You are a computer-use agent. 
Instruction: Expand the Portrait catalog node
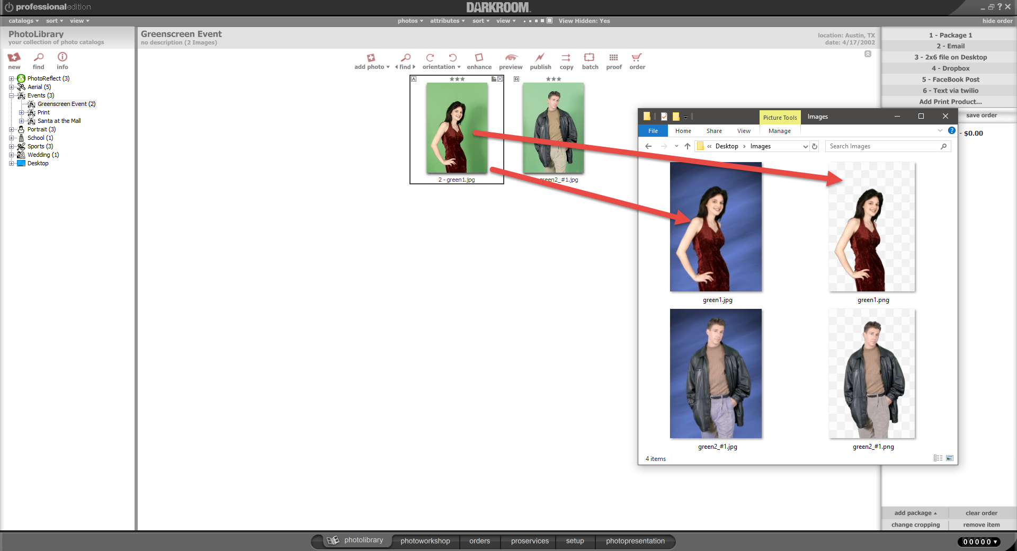coord(12,129)
